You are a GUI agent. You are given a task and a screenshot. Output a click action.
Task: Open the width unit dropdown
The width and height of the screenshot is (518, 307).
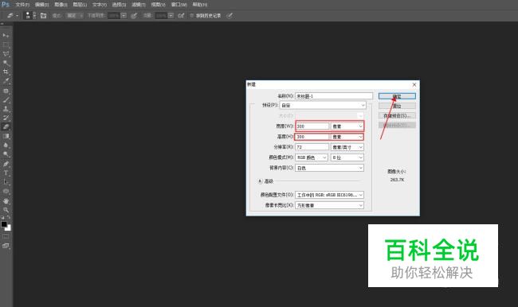click(347, 126)
